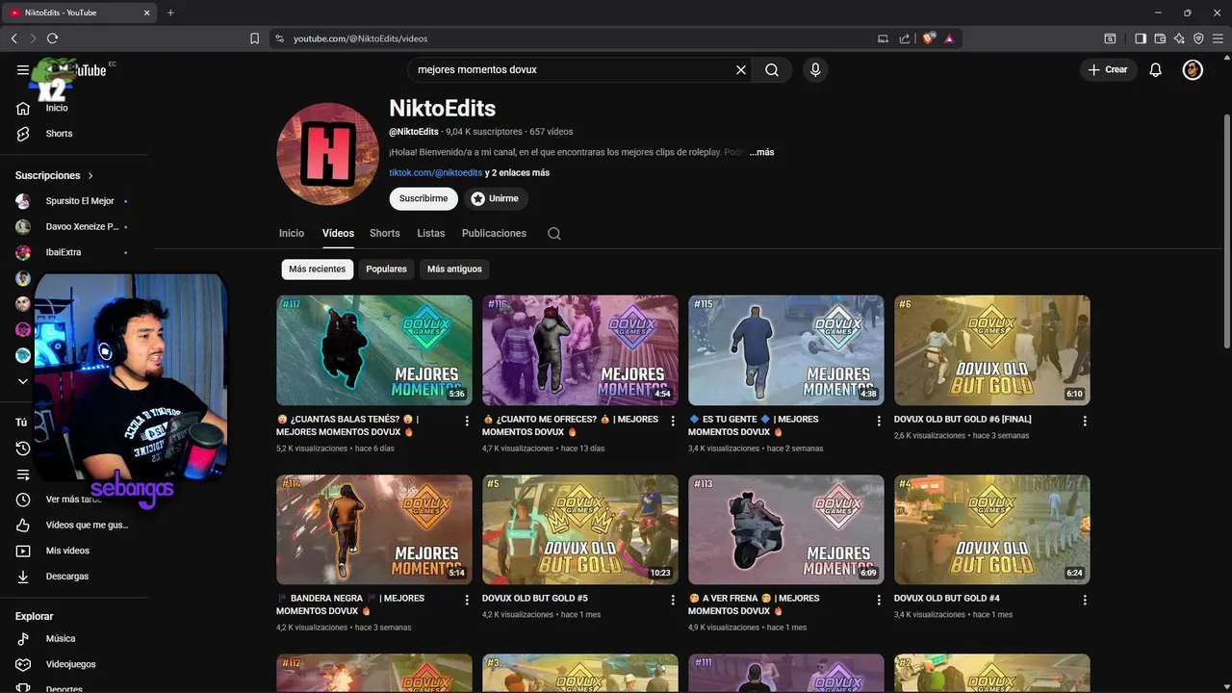Switch to the Listas channel tab
The width and height of the screenshot is (1232, 693).
pyautogui.click(x=431, y=234)
